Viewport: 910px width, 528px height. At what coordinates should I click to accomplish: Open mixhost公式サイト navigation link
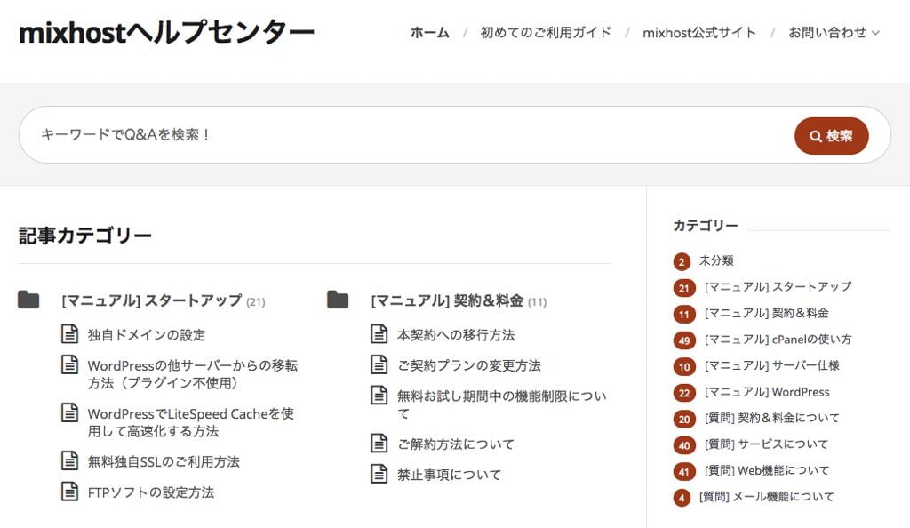click(x=699, y=33)
